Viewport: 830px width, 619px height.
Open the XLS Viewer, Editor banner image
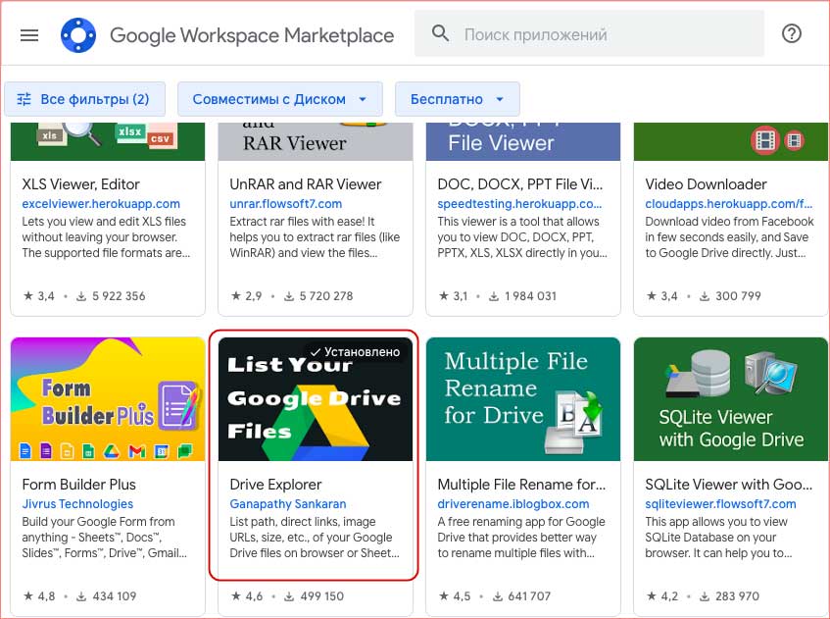click(x=108, y=141)
